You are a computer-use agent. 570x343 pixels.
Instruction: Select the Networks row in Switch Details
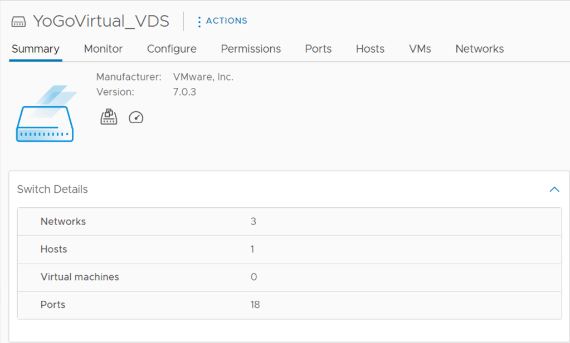tap(289, 222)
